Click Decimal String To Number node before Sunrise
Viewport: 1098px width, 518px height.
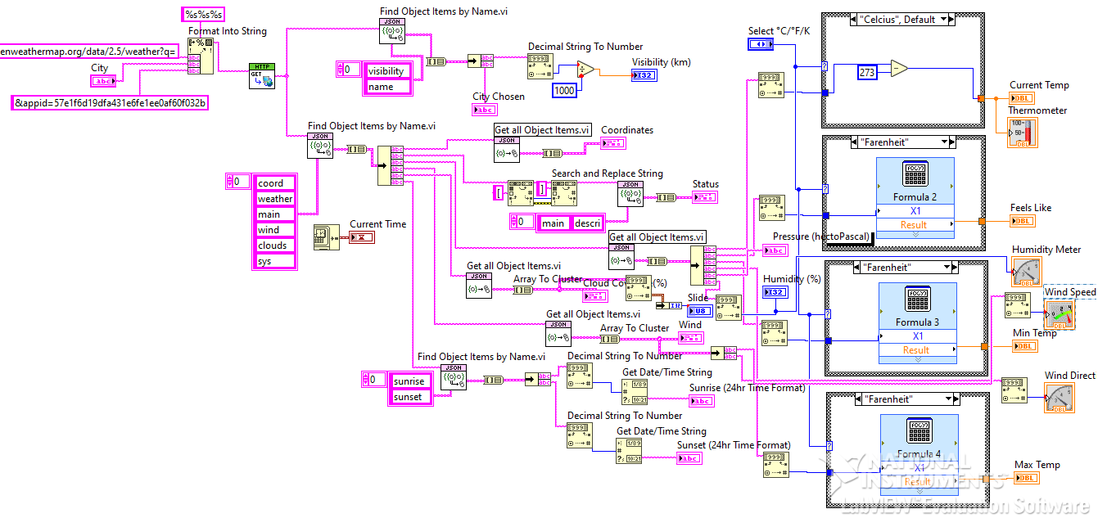(x=579, y=376)
